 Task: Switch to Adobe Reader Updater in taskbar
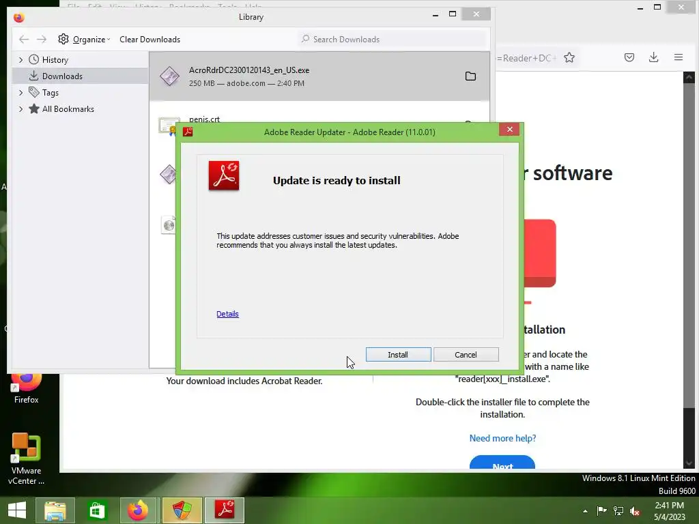pos(224,510)
